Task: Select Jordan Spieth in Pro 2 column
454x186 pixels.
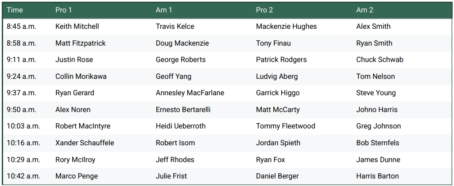Action: (x=278, y=143)
